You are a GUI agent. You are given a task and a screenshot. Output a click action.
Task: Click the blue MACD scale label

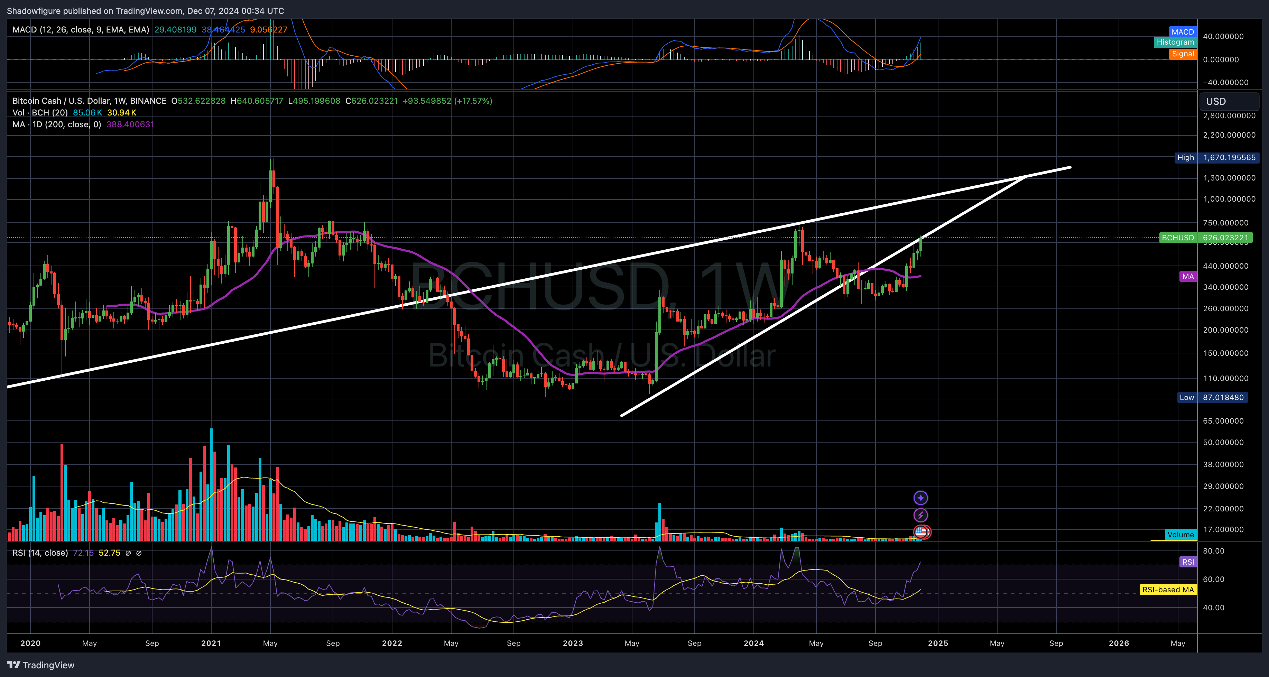point(1182,31)
